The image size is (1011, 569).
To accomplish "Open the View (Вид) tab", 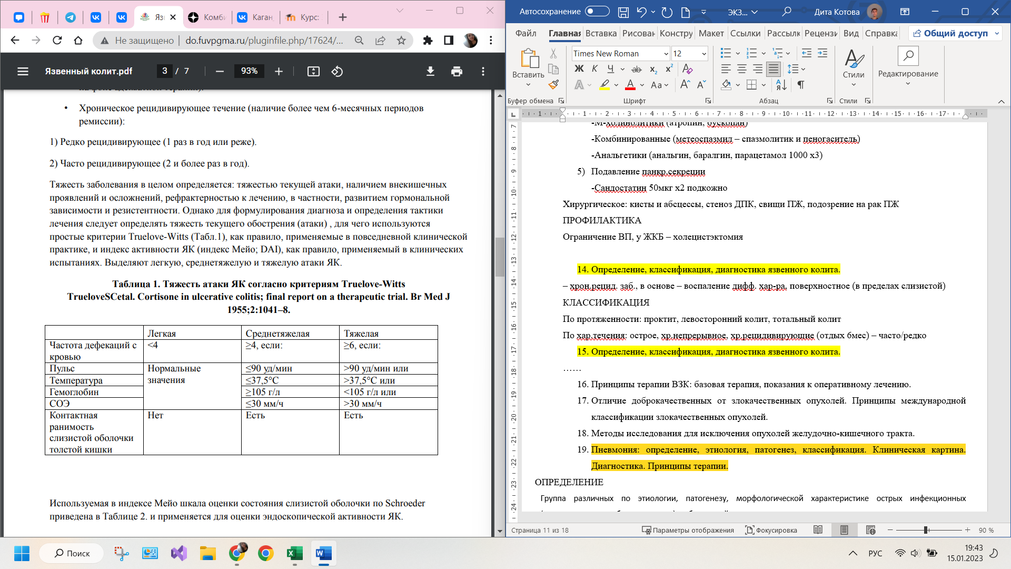I will [x=851, y=33].
